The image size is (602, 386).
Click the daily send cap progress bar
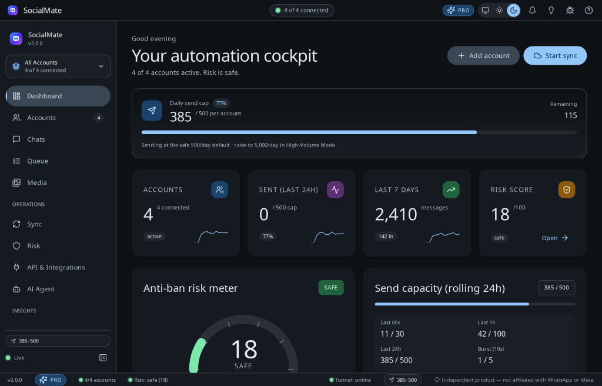359,132
